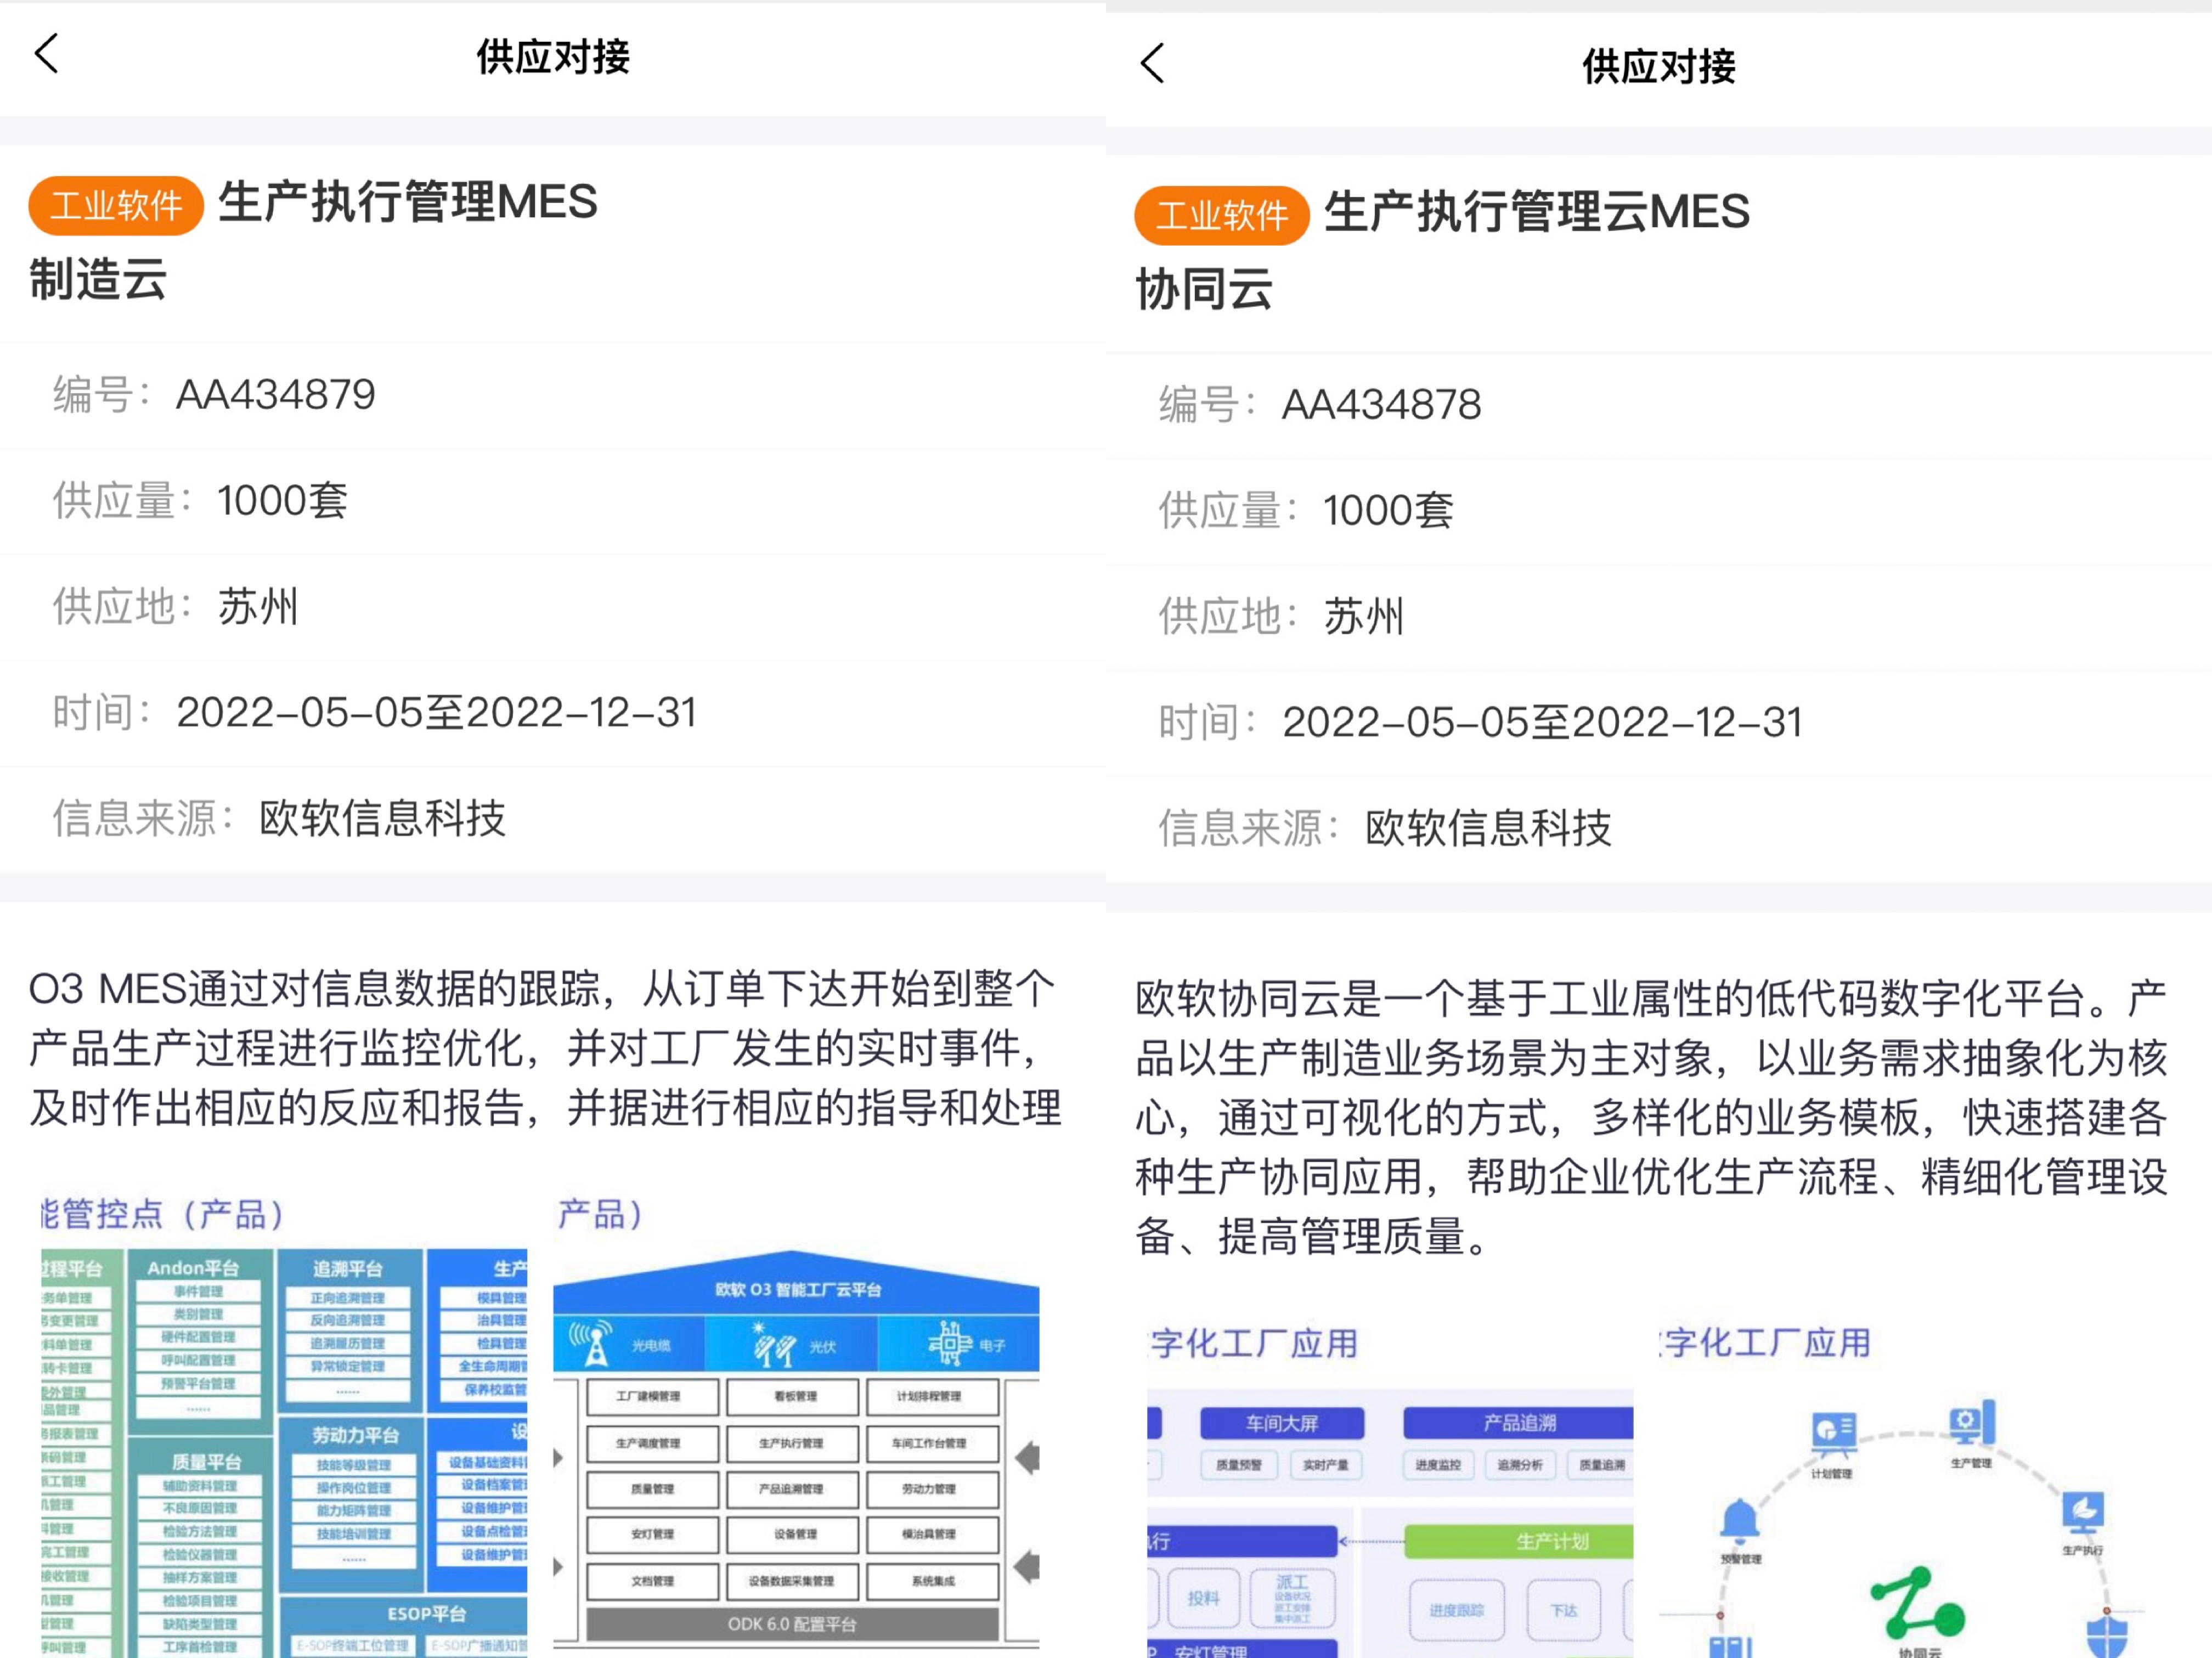Viewport: 2212px width, 1658px height.
Task: Tap the 供应对接 header of the 协同云 page
Action: click(x=1659, y=66)
